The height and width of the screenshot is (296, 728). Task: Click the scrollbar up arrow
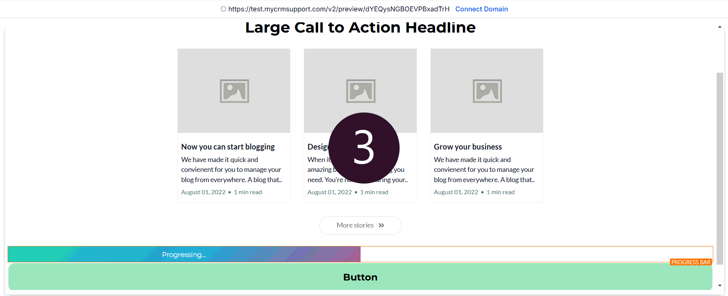coord(720,27)
